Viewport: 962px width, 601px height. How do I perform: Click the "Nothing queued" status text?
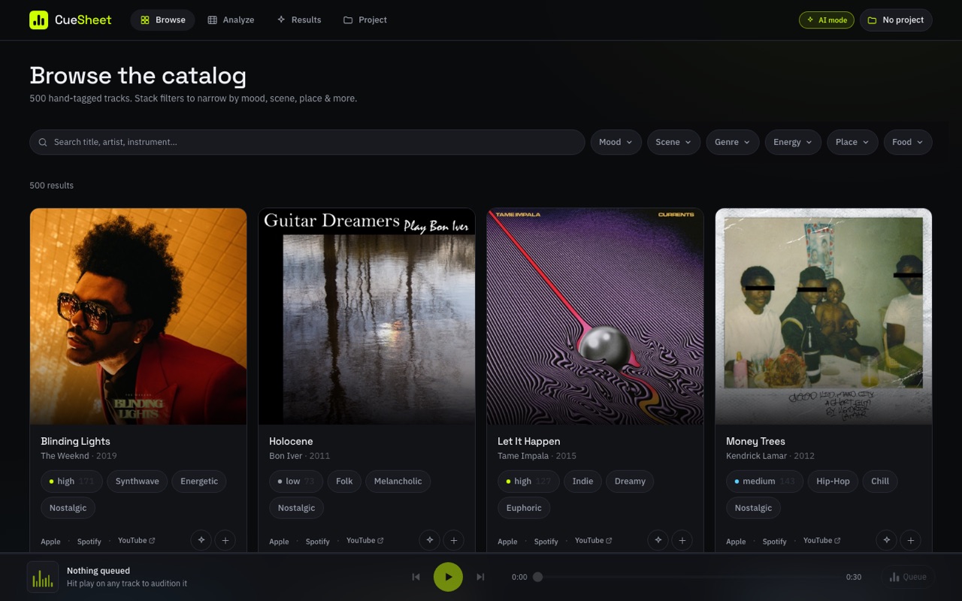click(98, 571)
